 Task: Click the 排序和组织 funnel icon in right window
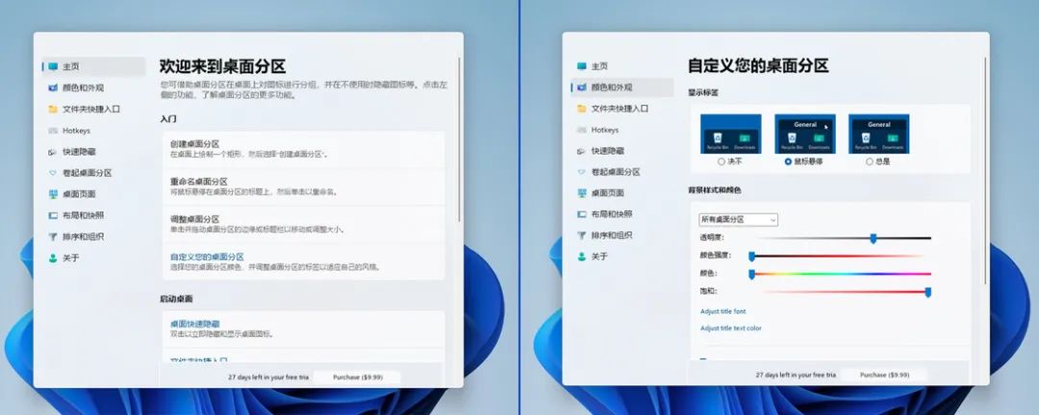(581, 235)
